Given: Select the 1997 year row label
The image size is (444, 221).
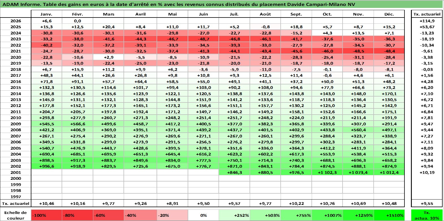Looking at the screenshot, I should (16, 197).
